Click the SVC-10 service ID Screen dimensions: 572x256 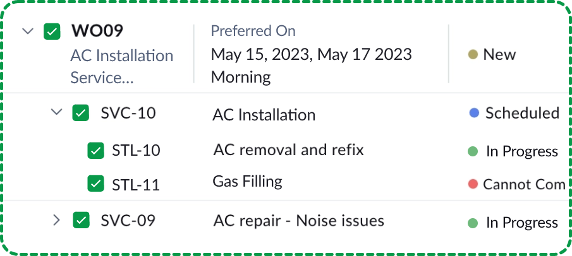coord(128,113)
